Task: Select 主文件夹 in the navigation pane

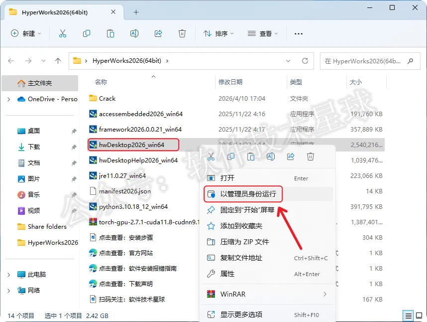Action: [40, 83]
